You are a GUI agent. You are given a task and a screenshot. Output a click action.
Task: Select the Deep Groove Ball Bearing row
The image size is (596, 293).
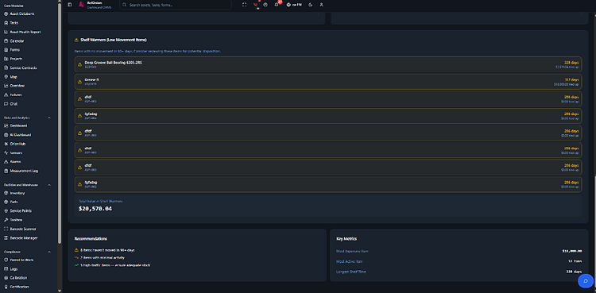328,64
